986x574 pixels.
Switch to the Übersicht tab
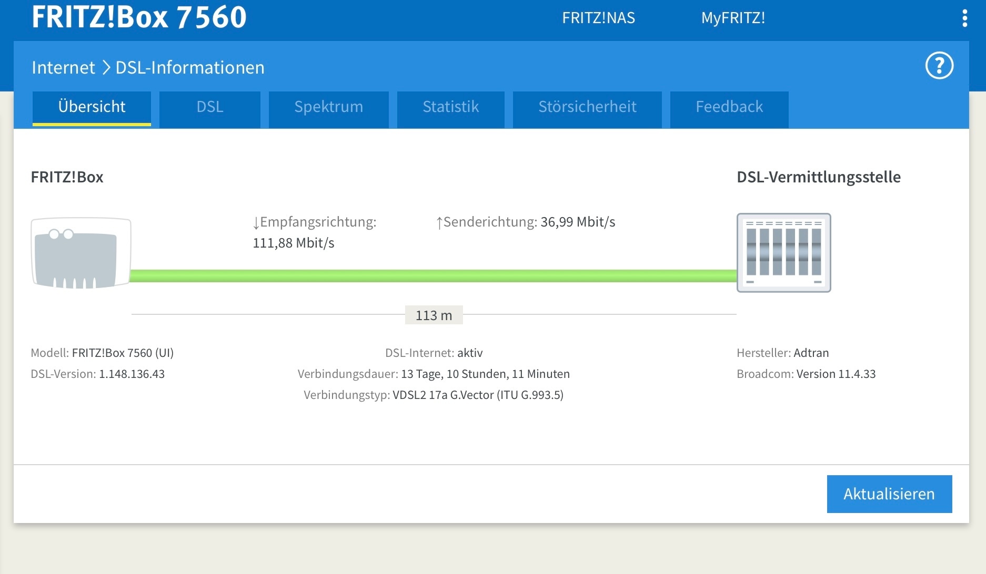[x=92, y=108]
